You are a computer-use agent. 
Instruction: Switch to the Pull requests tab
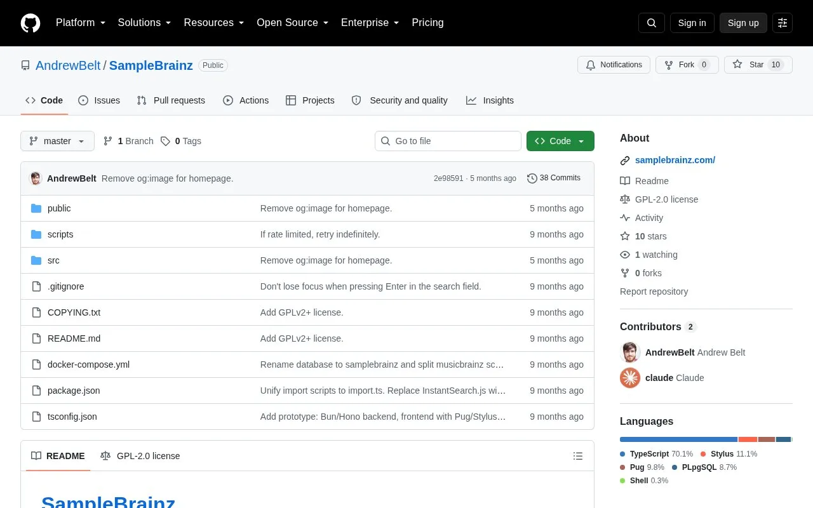point(171,100)
